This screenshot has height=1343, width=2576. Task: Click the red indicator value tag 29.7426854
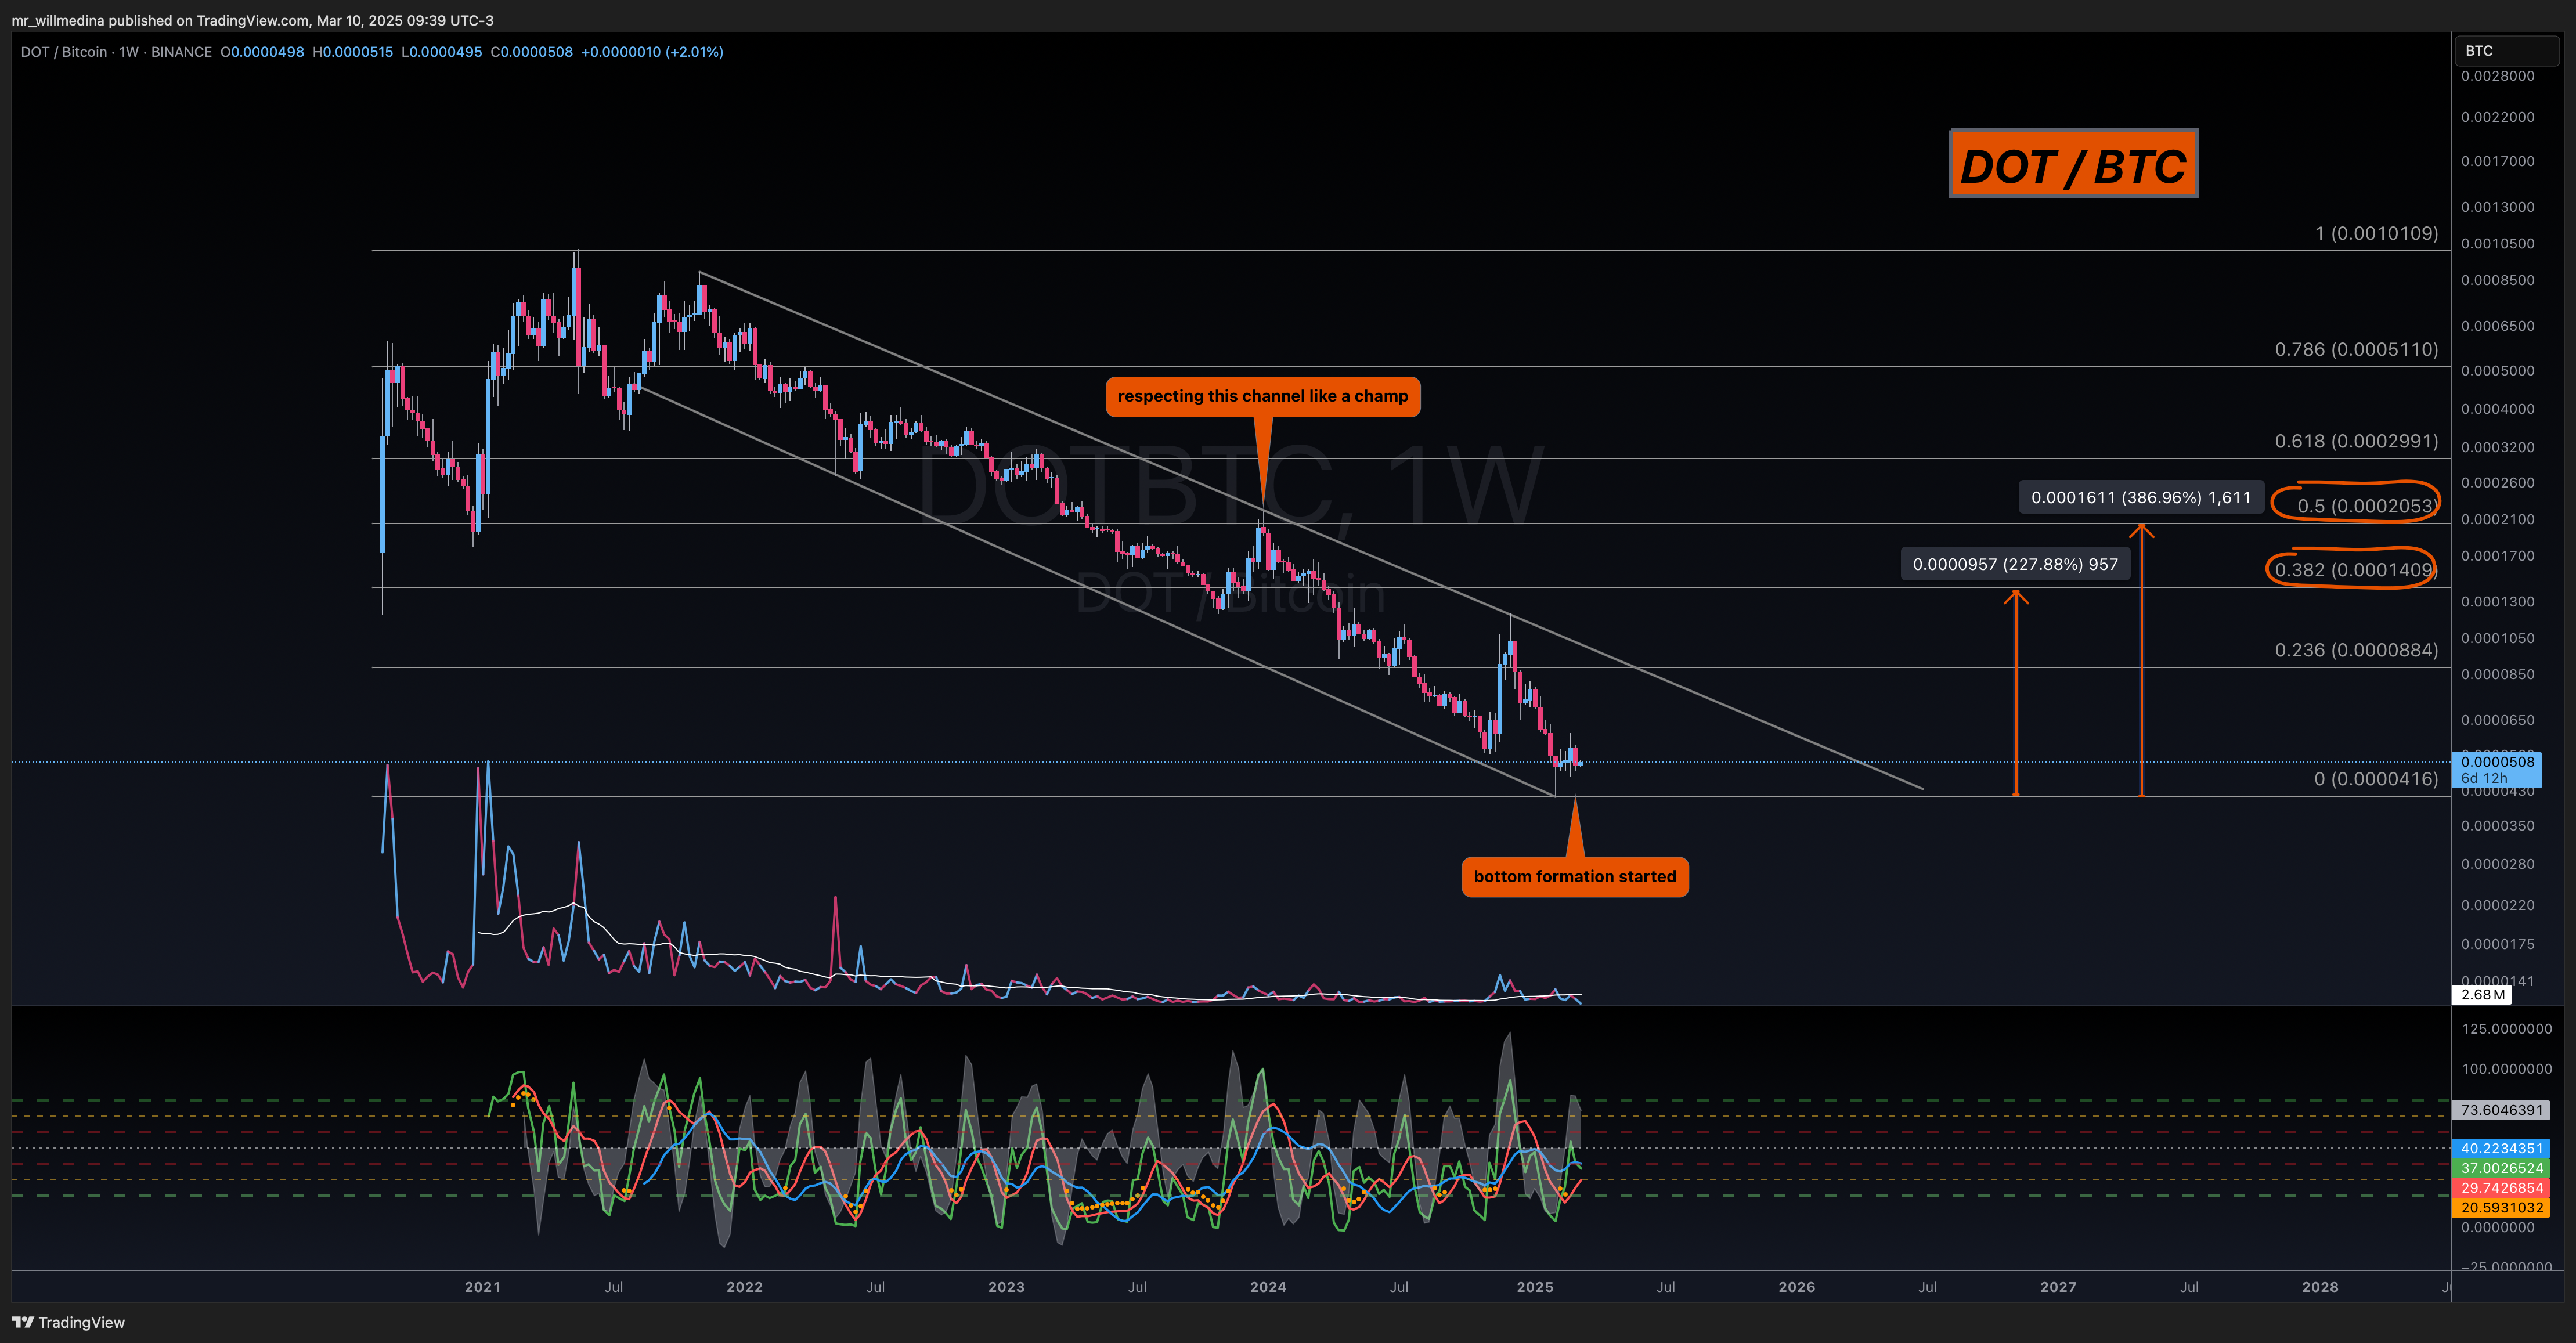2501,1188
